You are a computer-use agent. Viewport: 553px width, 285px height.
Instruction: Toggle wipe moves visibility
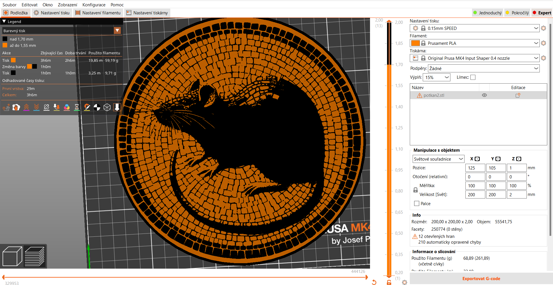[x=16, y=107]
